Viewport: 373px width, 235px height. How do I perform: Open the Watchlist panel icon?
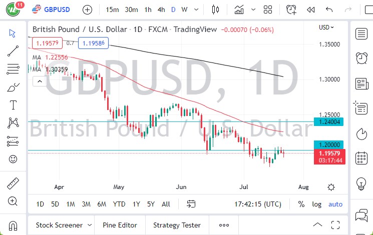pos(361,33)
